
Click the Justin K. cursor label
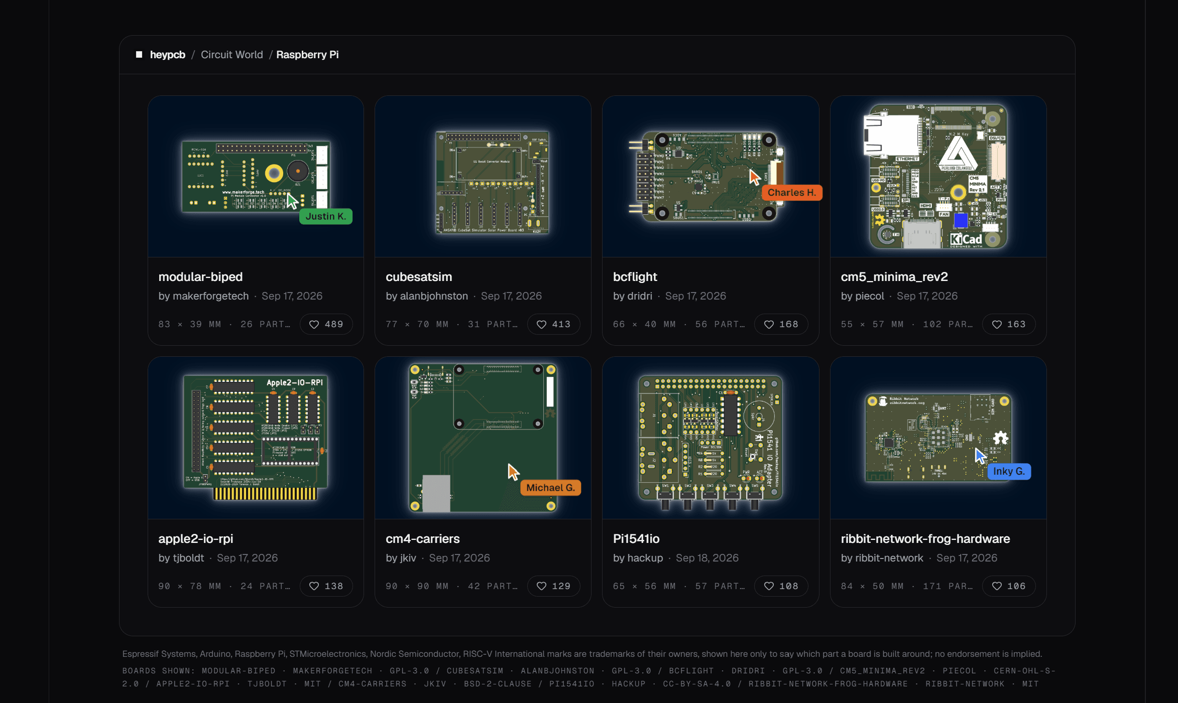pyautogui.click(x=326, y=216)
